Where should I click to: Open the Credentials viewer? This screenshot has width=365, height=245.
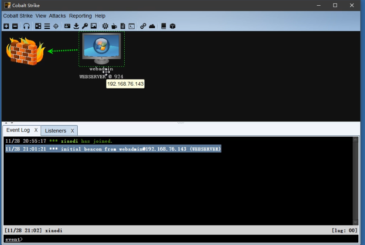pos(67,26)
